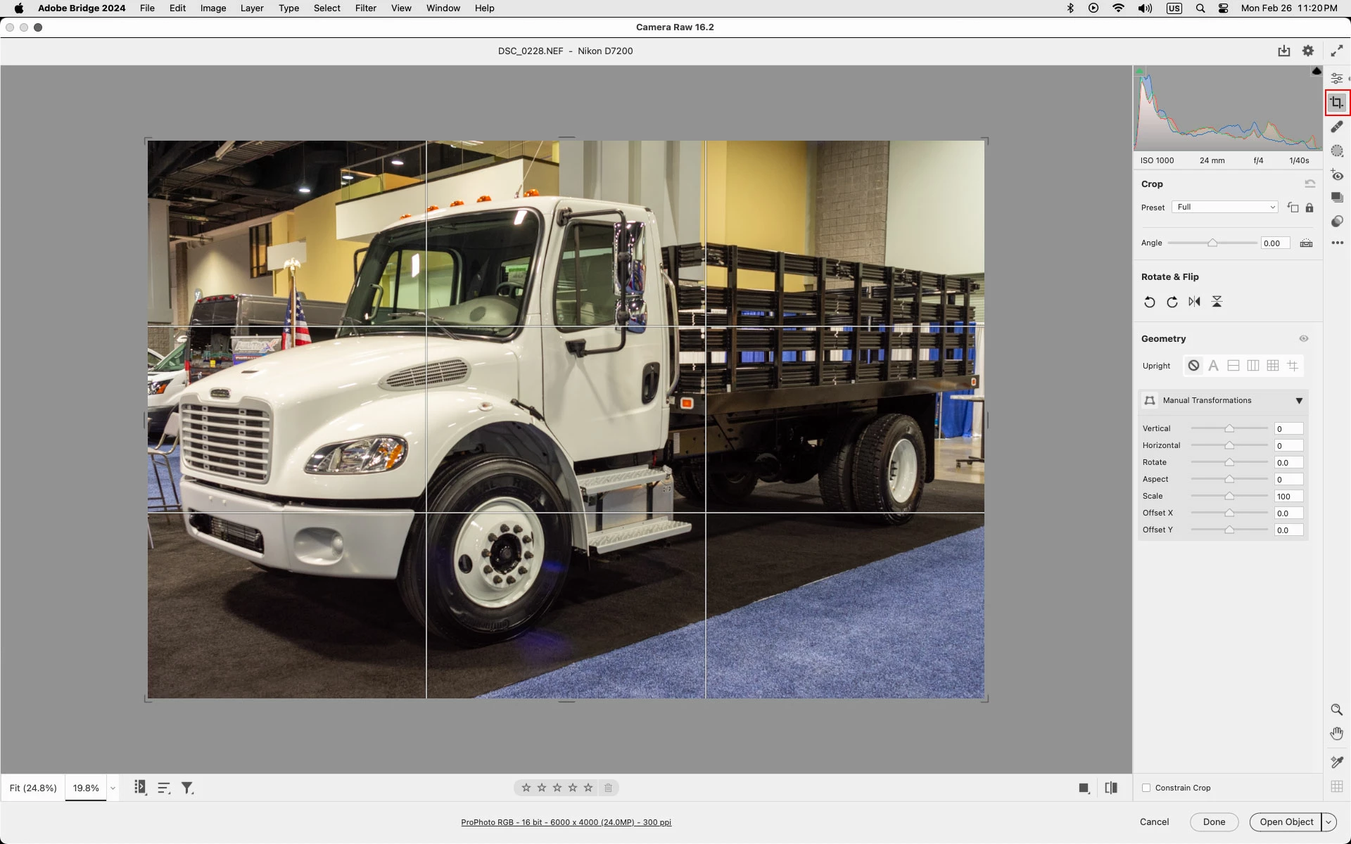Open the Window menu

tap(443, 8)
